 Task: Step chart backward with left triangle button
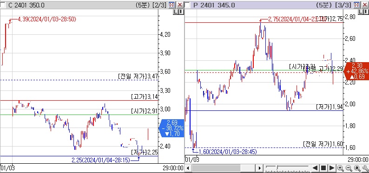315,168
